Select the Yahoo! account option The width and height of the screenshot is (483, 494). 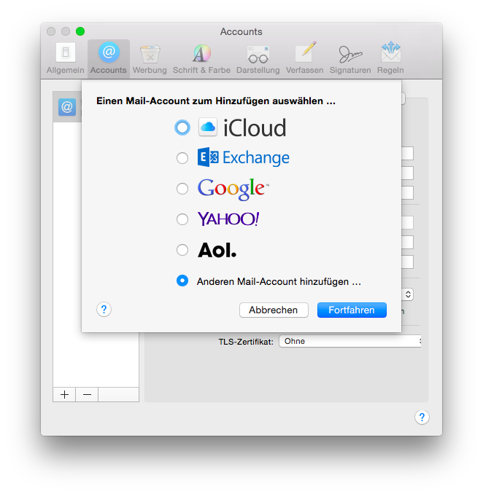182,219
